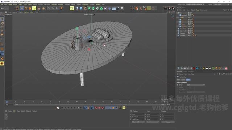Play the animation forwards

point(72,108)
